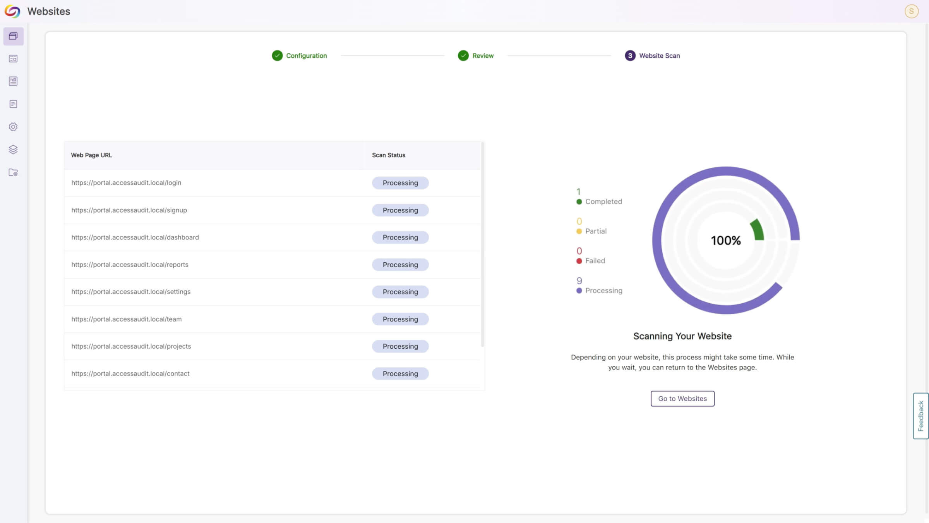Select the /login URL row

click(x=272, y=183)
